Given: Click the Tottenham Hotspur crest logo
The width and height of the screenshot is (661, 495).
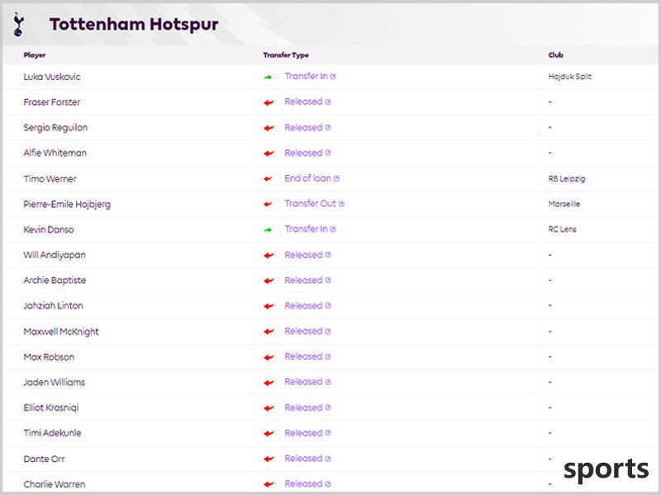Looking at the screenshot, I should point(18,25).
